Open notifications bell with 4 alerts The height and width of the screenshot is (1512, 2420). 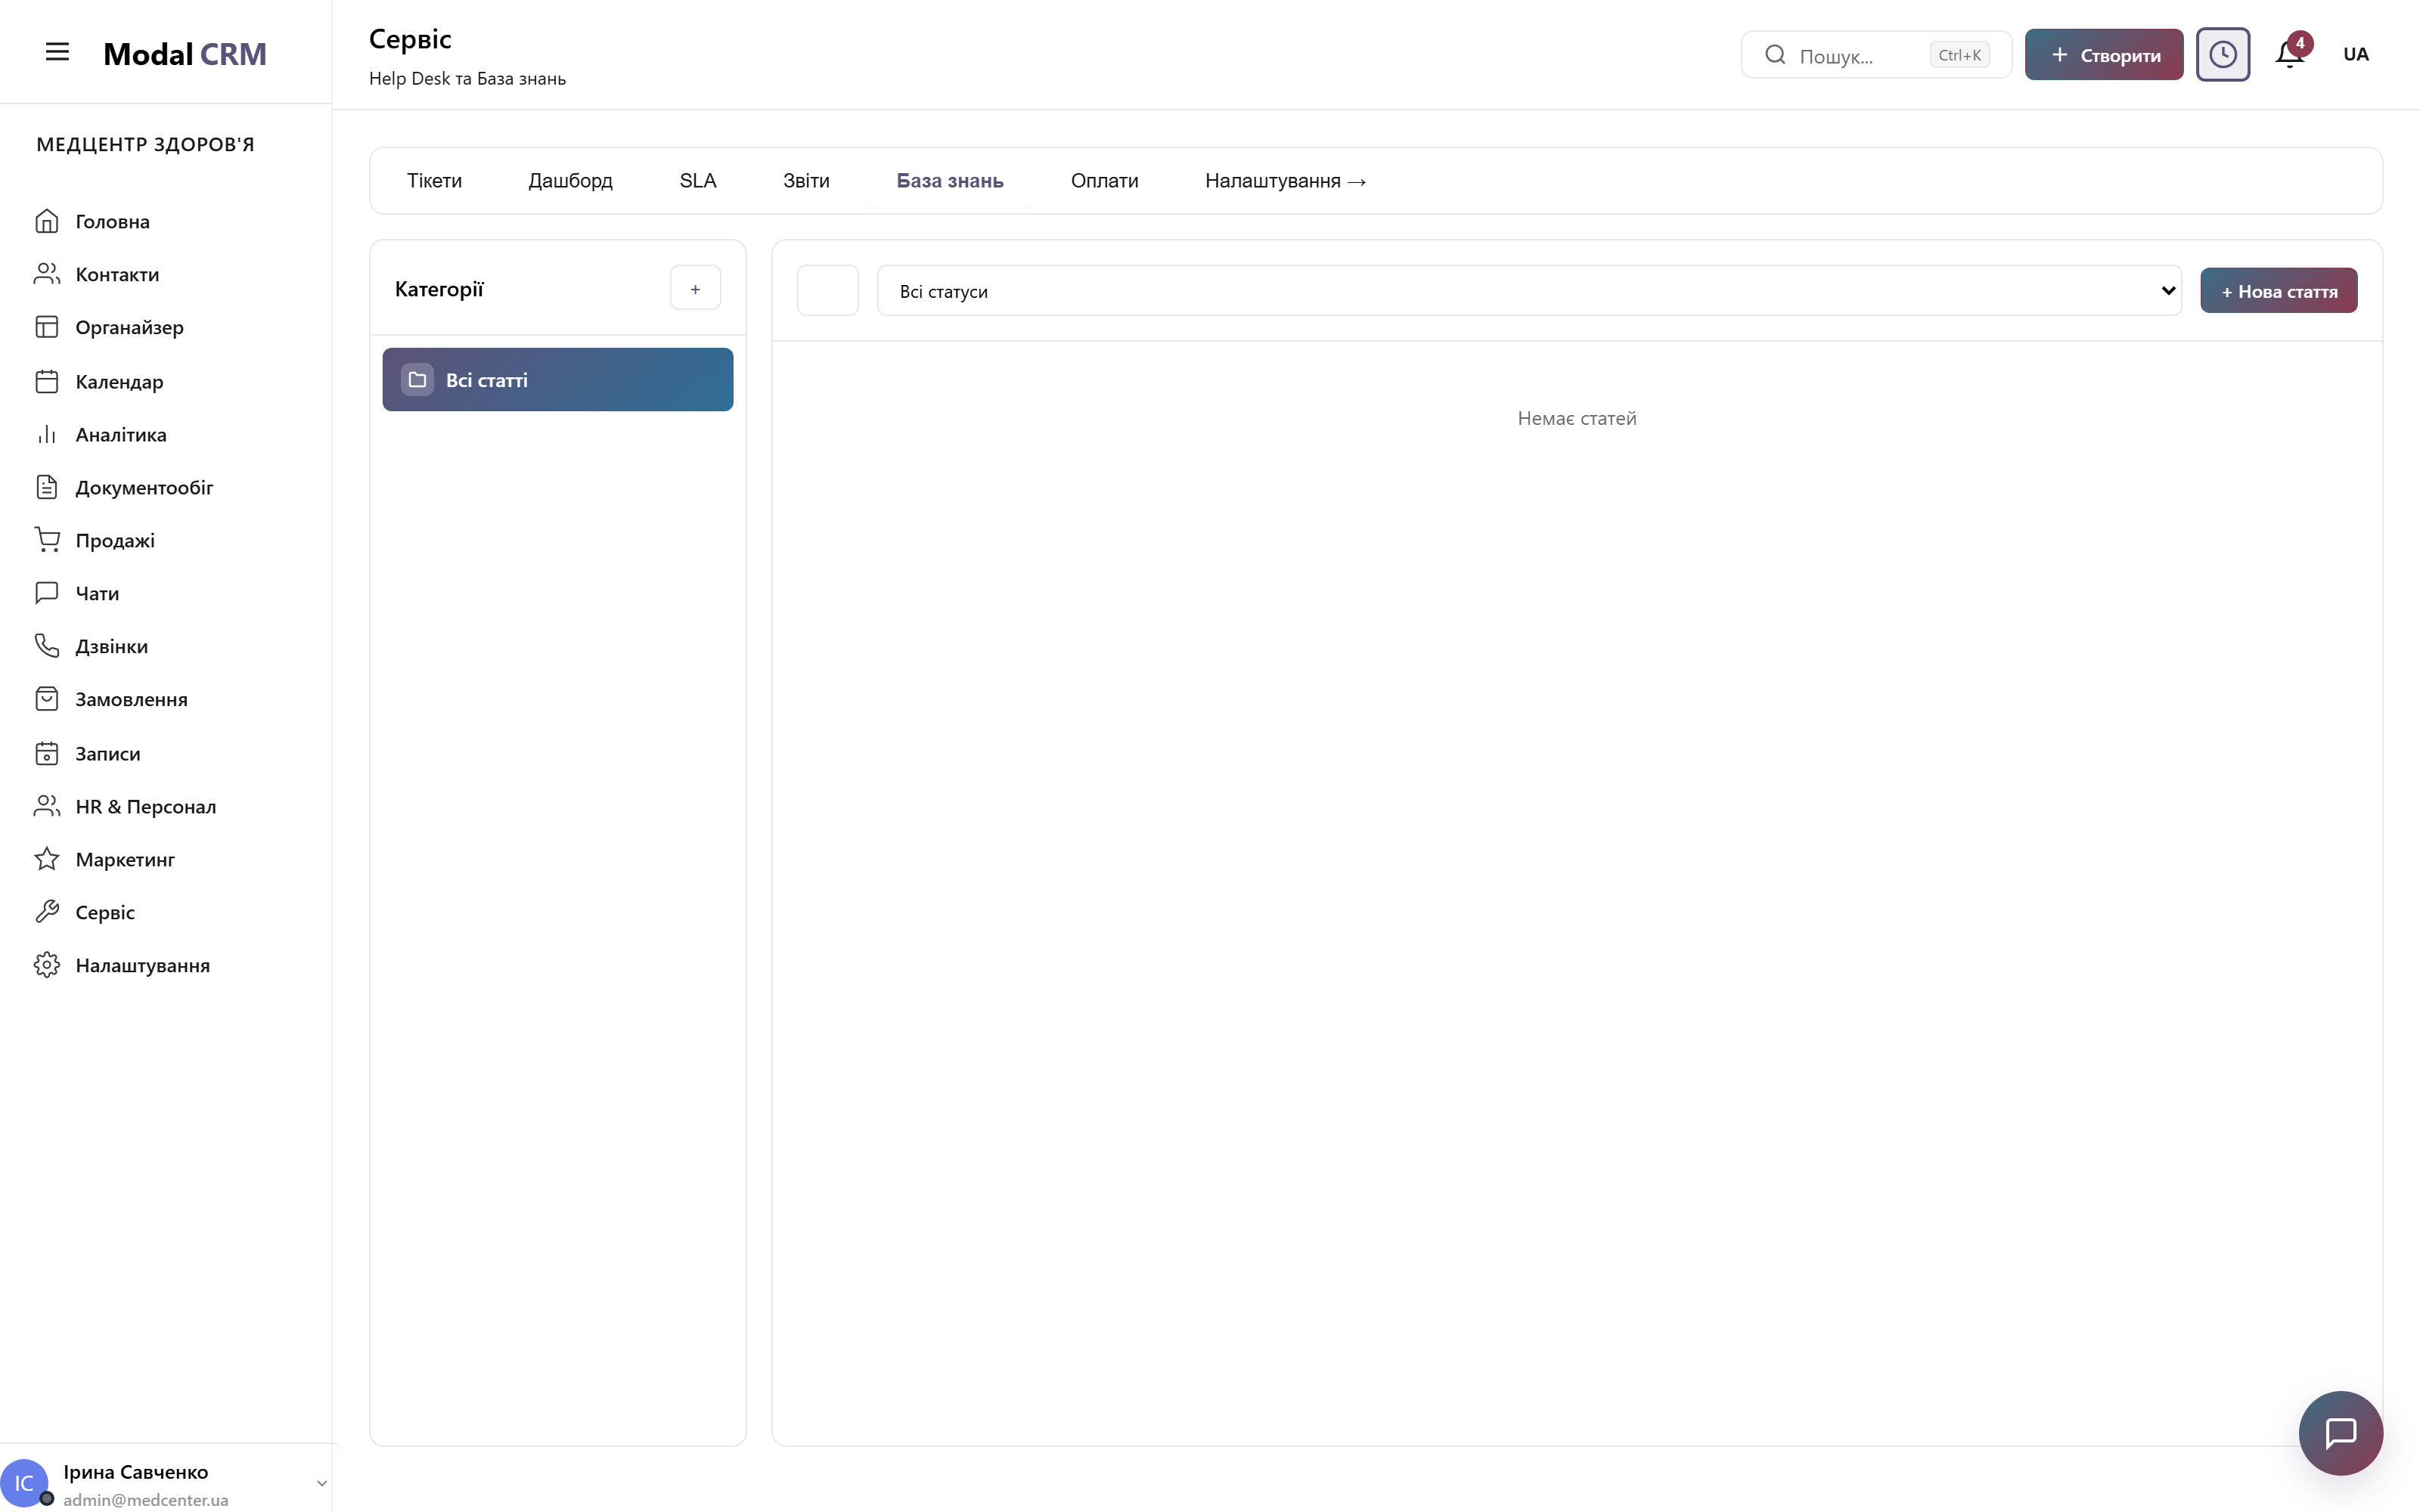[x=2290, y=54]
